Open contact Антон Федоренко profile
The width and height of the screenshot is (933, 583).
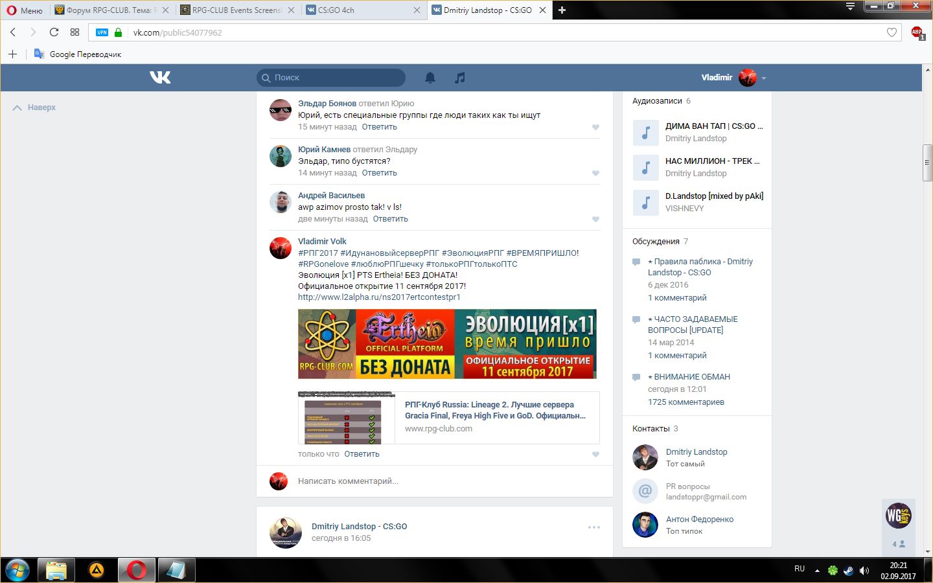pyautogui.click(x=700, y=520)
